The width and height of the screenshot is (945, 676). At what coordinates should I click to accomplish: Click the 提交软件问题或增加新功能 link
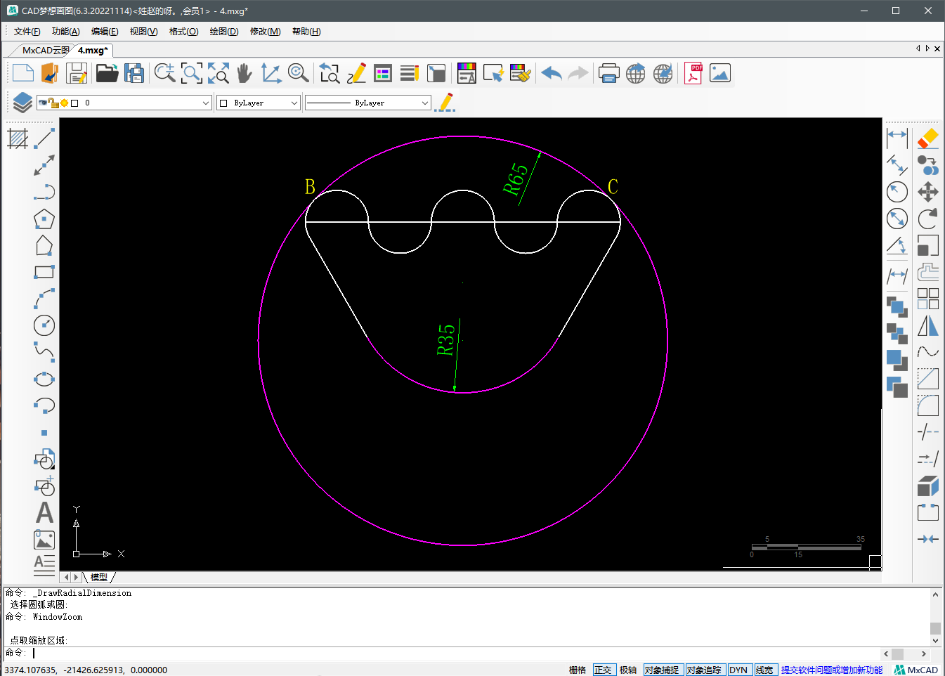(x=832, y=670)
